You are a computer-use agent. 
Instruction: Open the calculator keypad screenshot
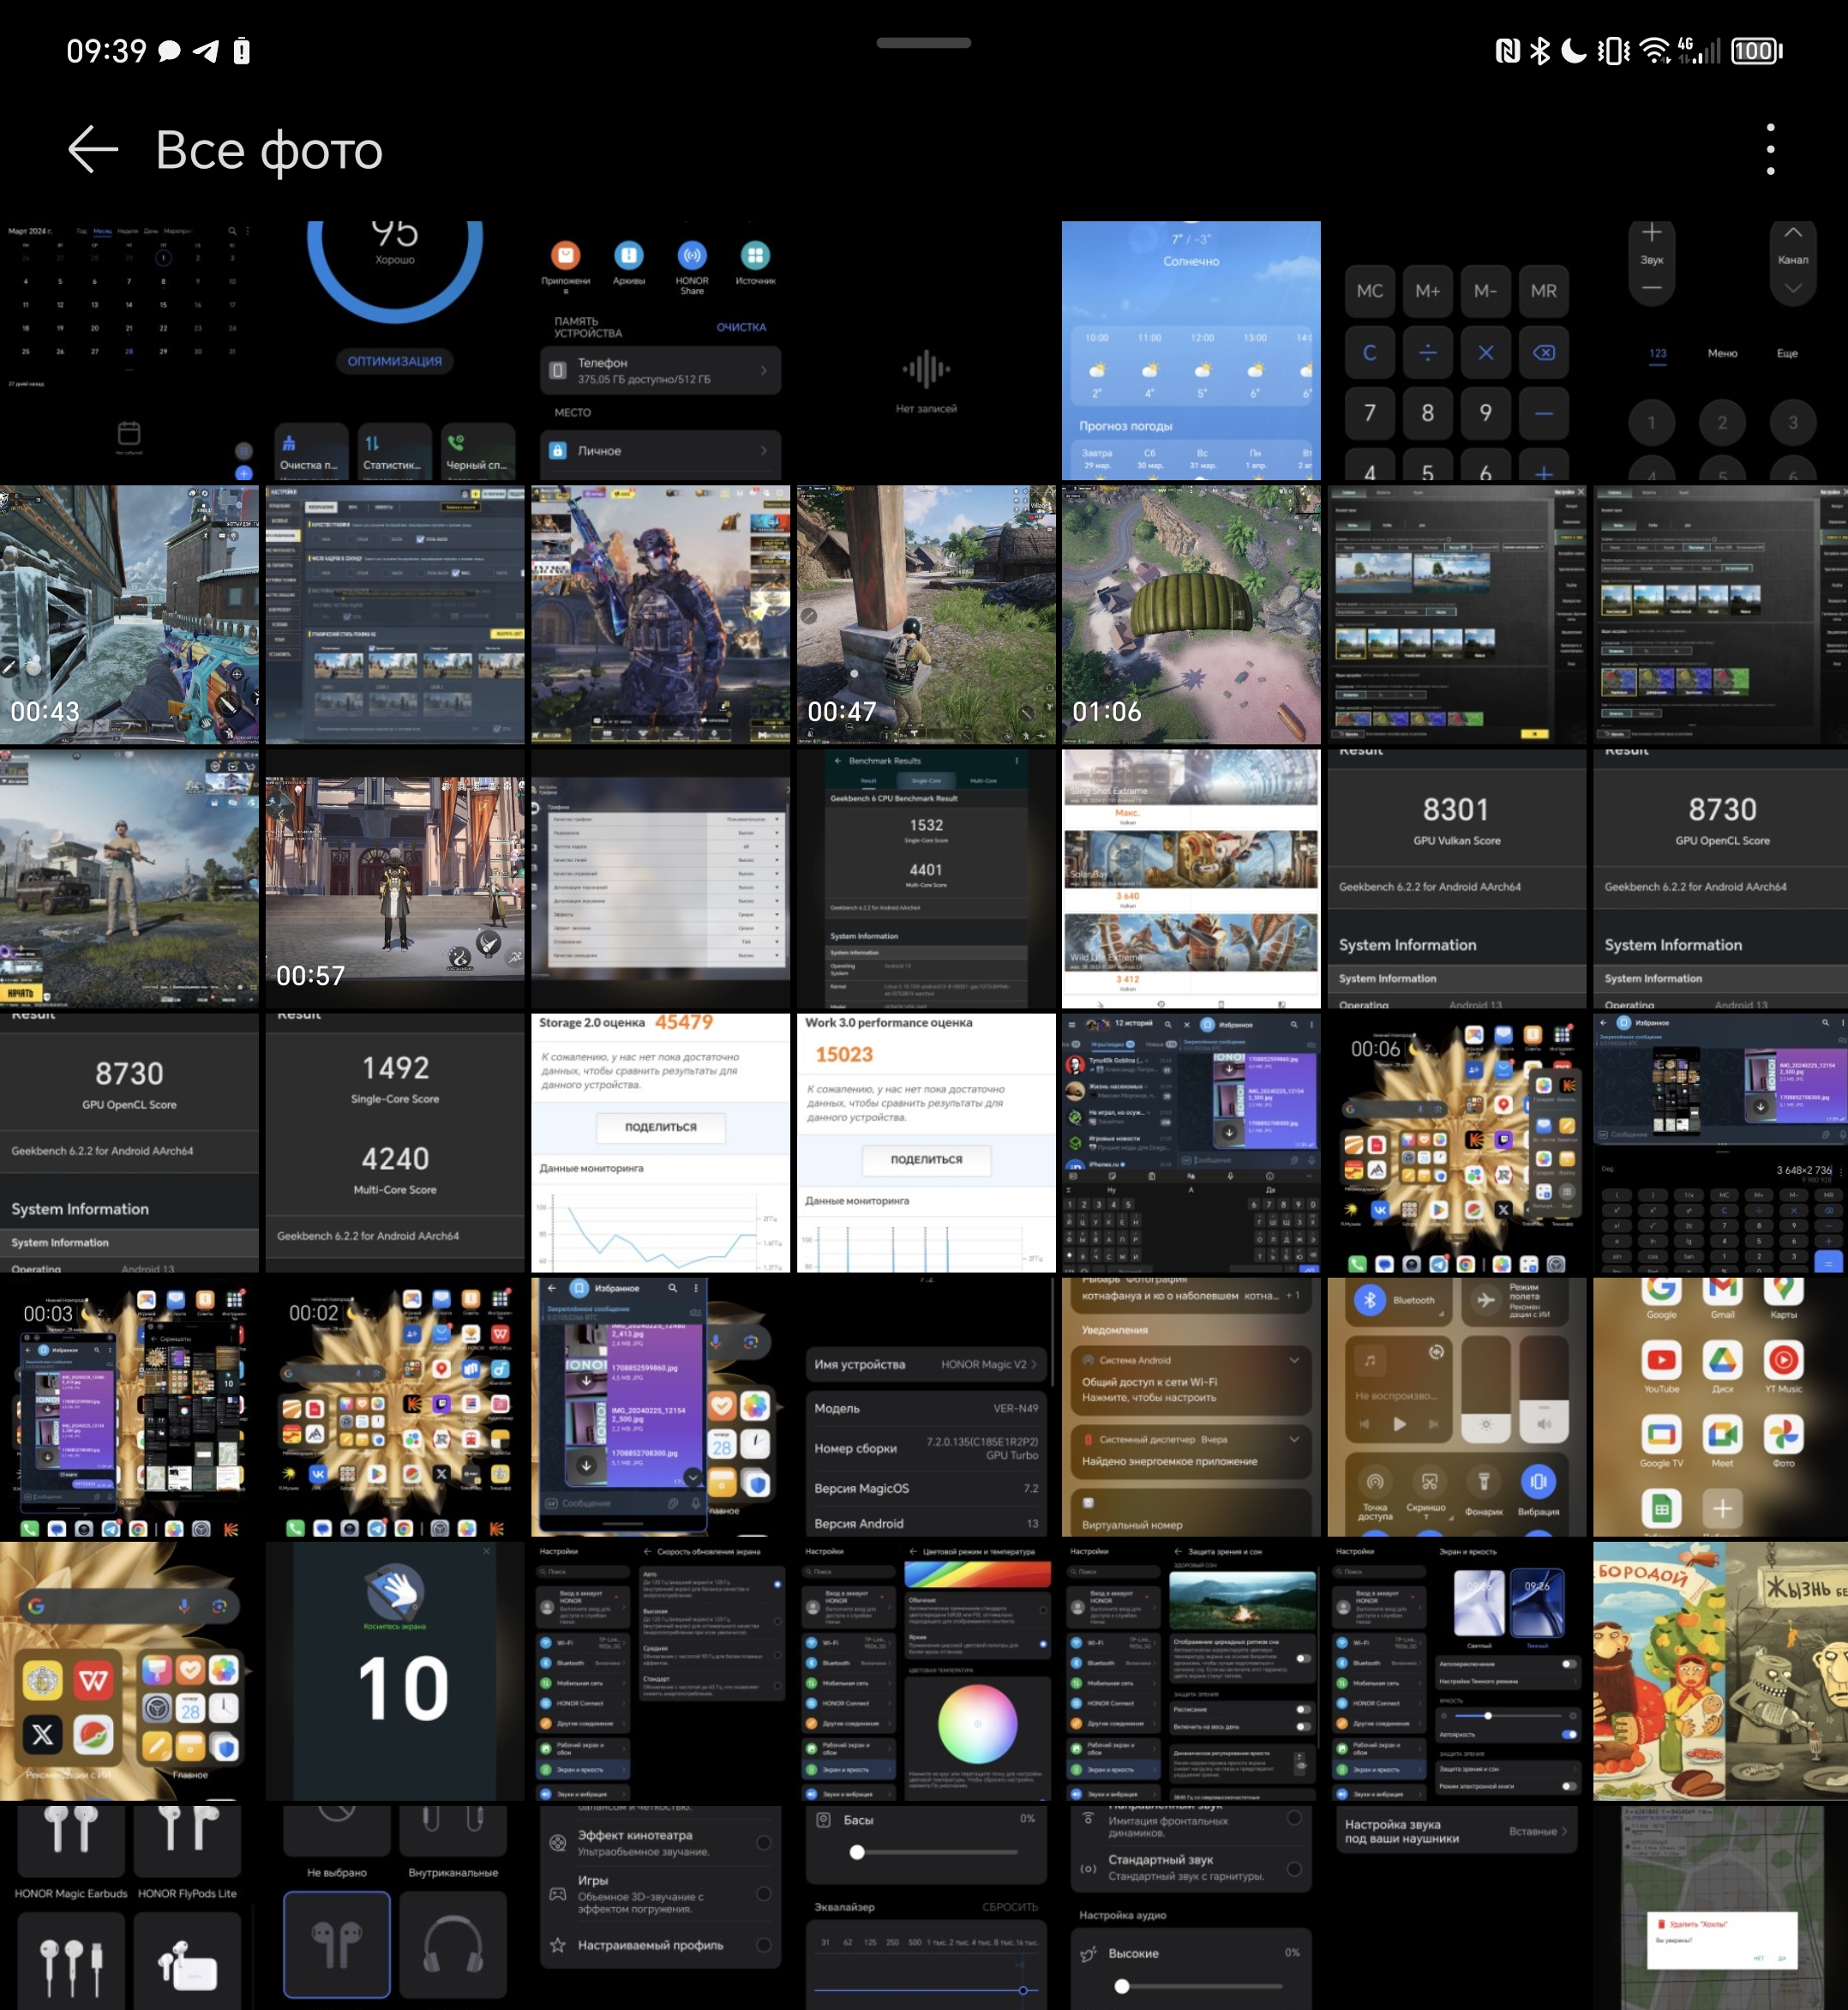[1457, 350]
